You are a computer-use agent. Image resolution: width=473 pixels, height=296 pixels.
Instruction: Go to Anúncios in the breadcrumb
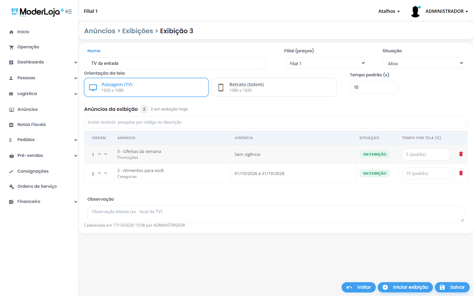click(100, 31)
